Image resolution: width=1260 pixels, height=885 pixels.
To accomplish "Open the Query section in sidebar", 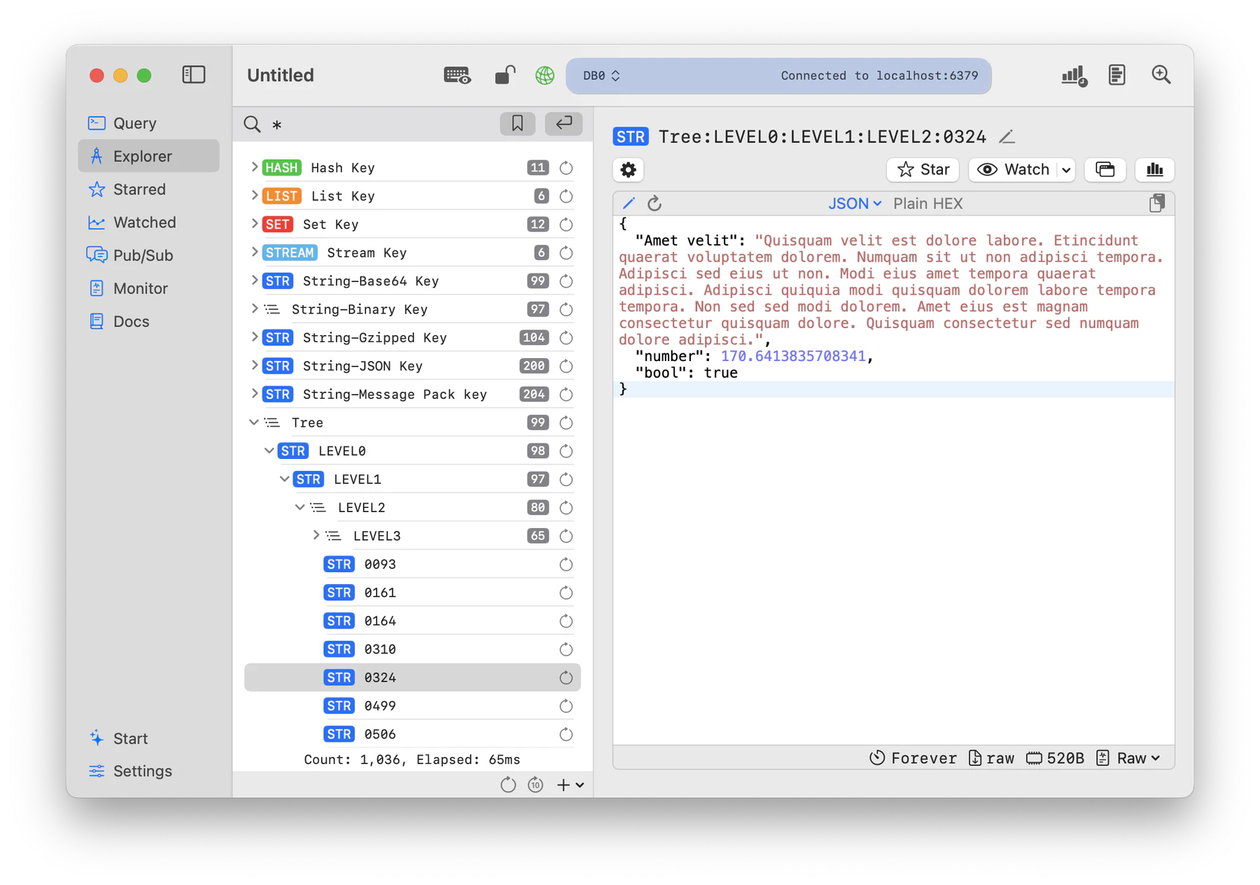I will [134, 124].
